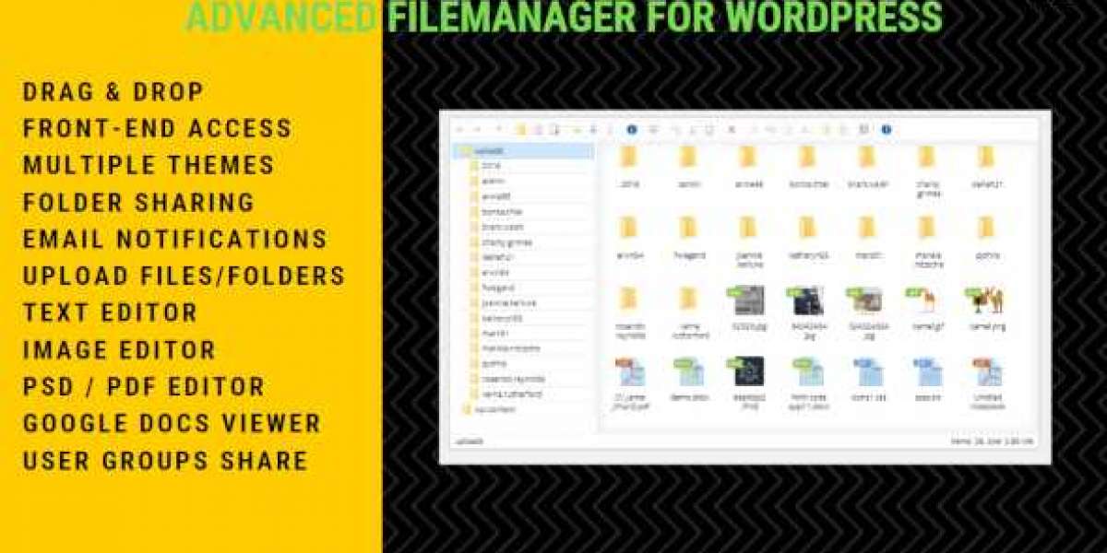The image size is (1107, 553).
Task: Select the charity grimes folder icon in grid
Action: click(927, 157)
